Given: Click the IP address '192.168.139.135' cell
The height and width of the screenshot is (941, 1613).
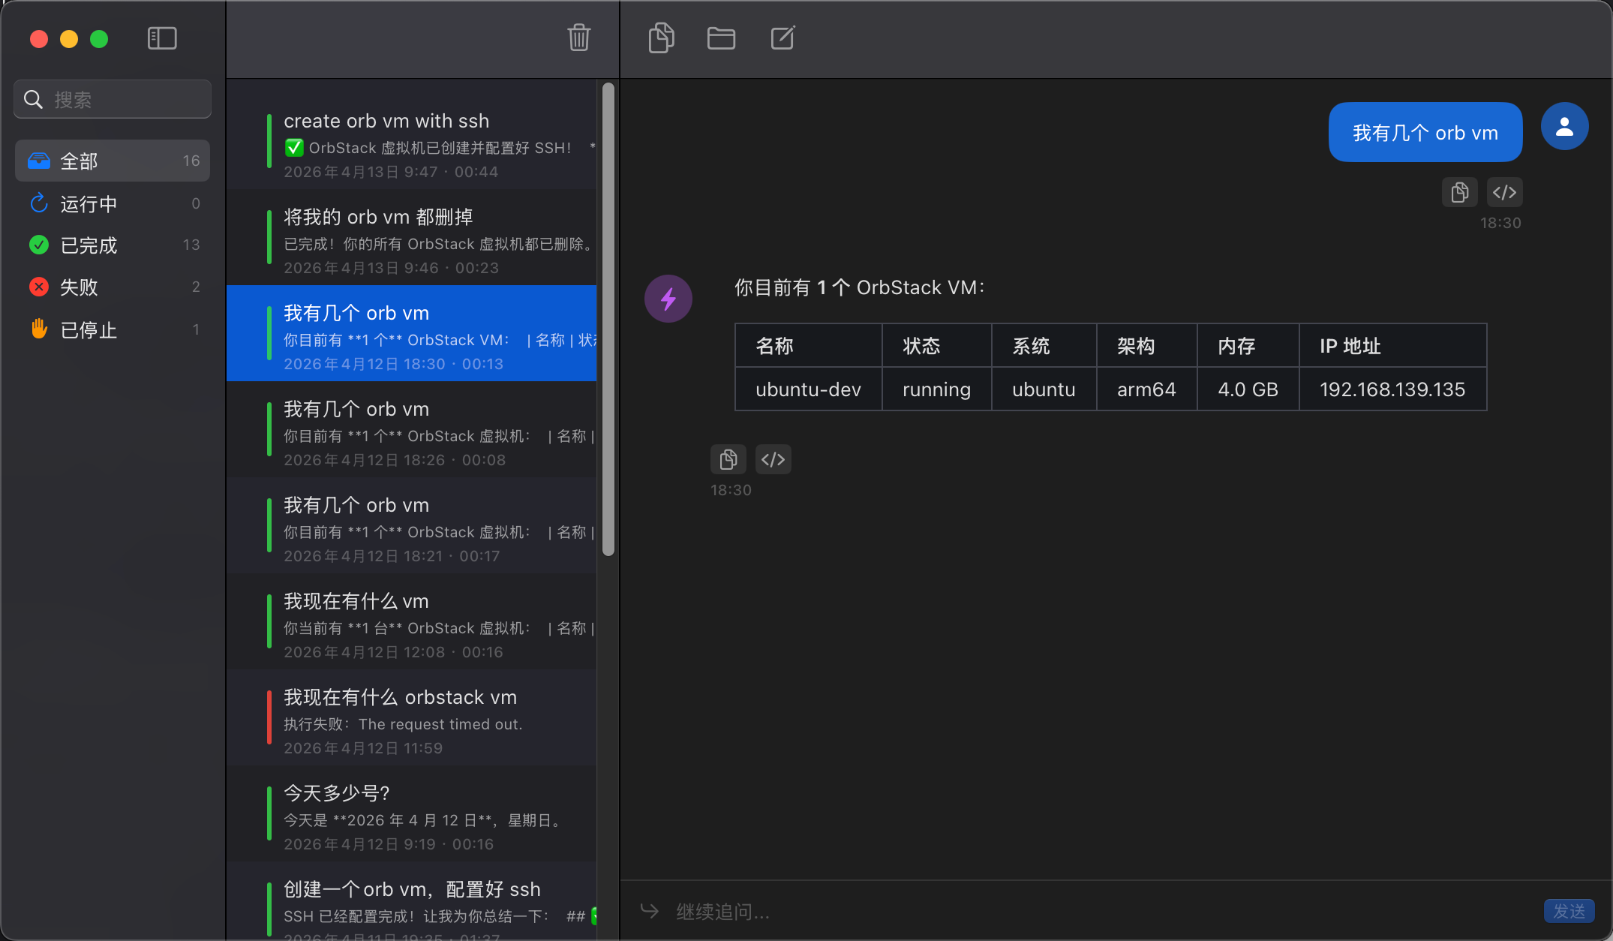Looking at the screenshot, I should pos(1392,389).
